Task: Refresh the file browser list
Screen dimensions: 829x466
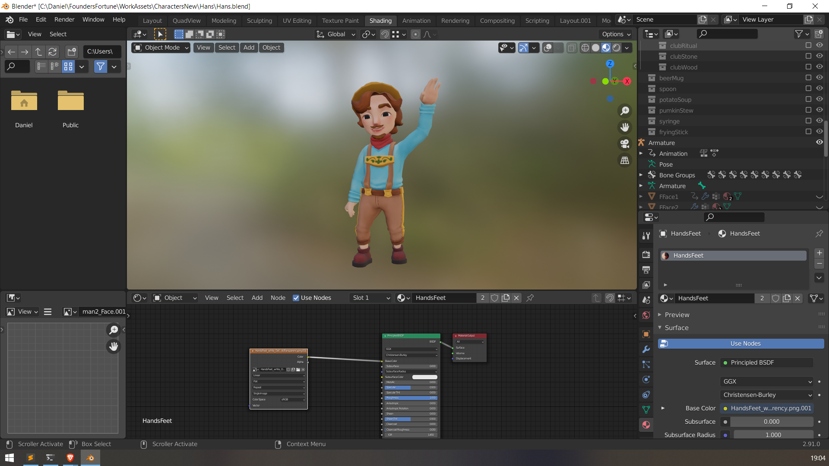Action: (53, 52)
